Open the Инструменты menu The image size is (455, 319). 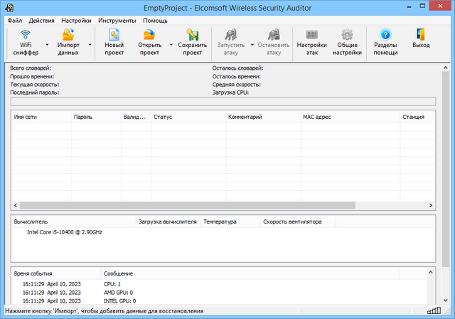pyautogui.click(x=117, y=21)
